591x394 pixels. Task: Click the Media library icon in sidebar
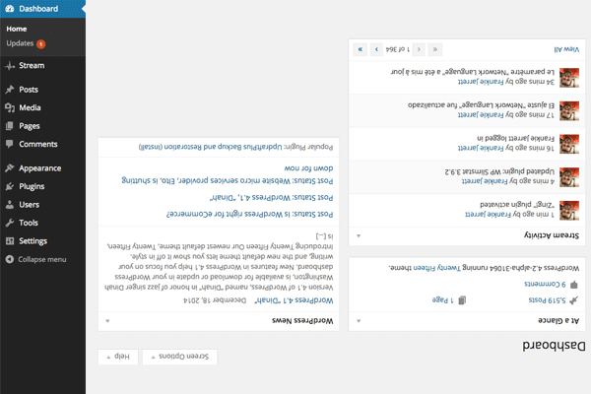point(10,107)
